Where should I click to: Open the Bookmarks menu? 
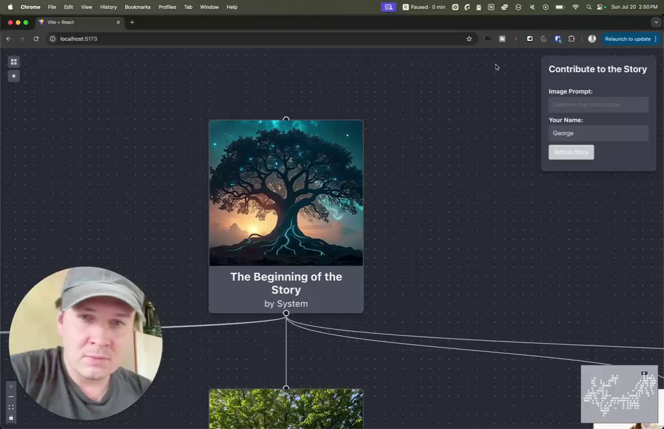pyautogui.click(x=138, y=7)
